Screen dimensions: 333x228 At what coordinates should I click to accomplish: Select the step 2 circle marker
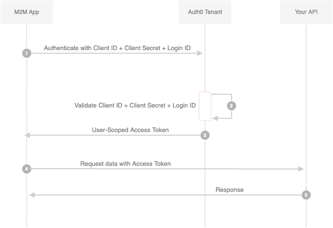(x=232, y=106)
